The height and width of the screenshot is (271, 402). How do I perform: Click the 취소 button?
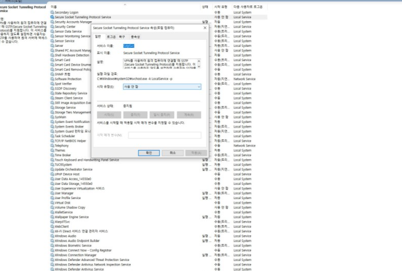173,153
